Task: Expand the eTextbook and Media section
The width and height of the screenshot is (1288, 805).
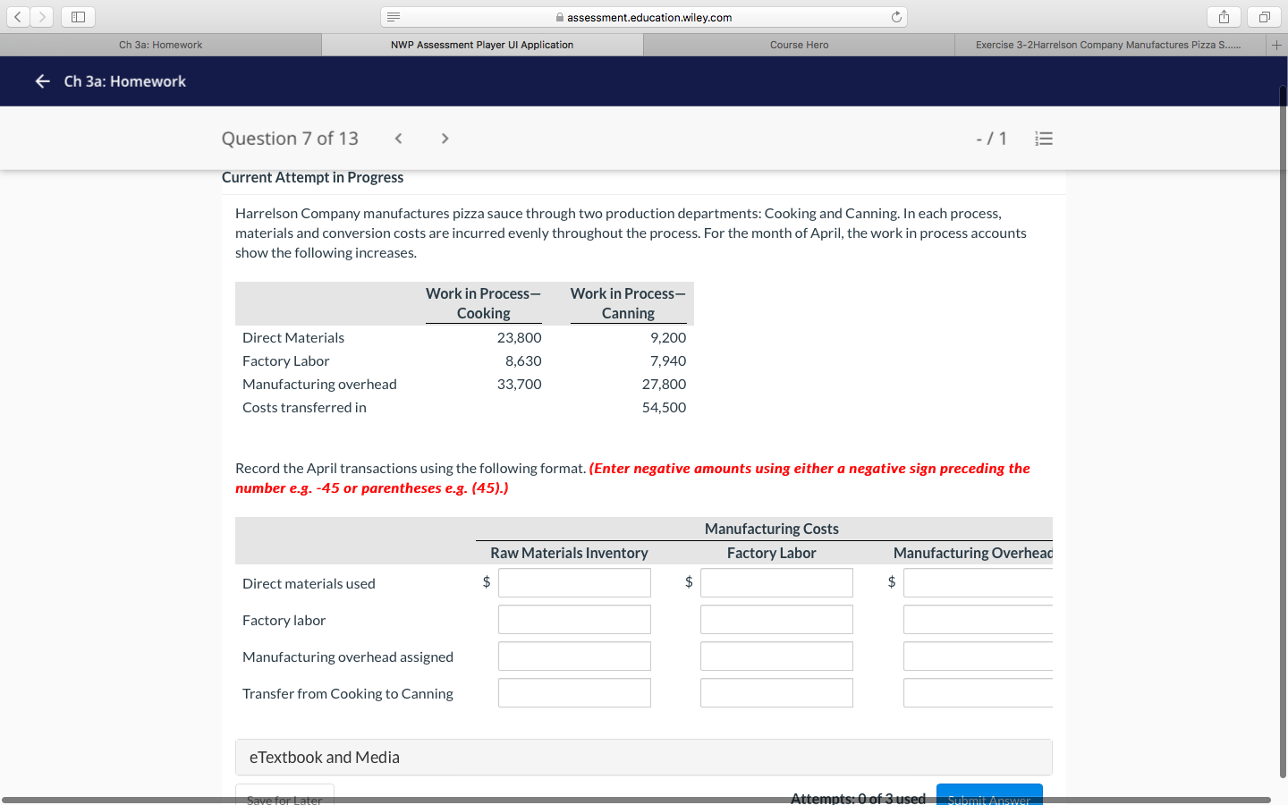Action: [643, 757]
